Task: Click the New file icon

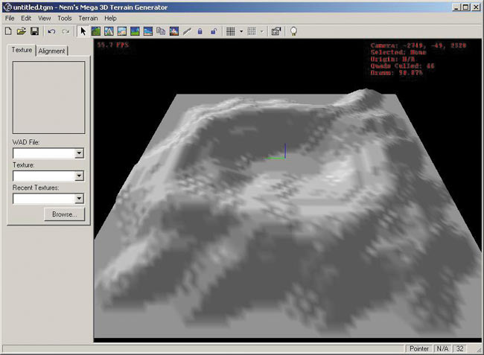Action: pyautogui.click(x=8, y=31)
